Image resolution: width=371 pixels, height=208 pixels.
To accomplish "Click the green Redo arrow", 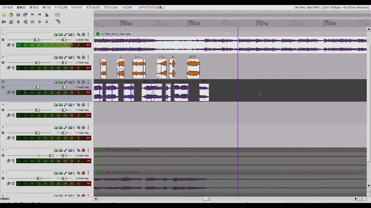I will tap(39, 15).
